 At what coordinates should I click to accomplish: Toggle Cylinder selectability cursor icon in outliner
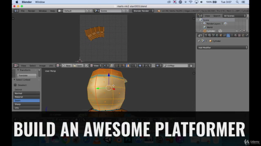coord(241,31)
